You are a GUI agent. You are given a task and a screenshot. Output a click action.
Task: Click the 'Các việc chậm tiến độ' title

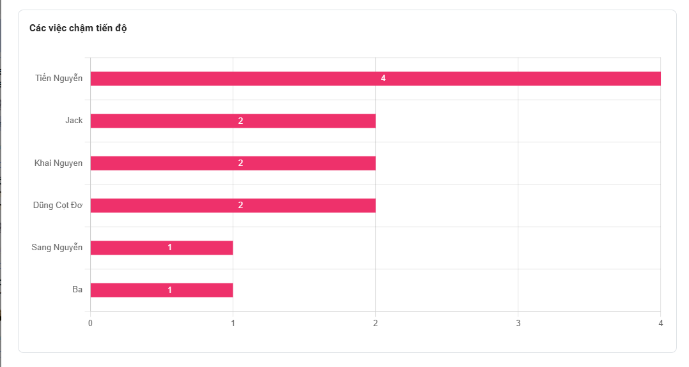pos(78,28)
